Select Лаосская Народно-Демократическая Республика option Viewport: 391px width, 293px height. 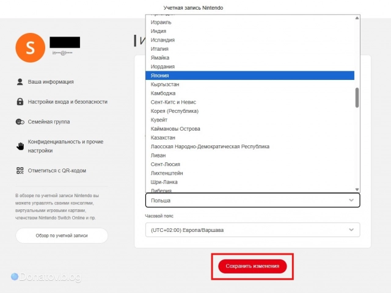point(250,146)
